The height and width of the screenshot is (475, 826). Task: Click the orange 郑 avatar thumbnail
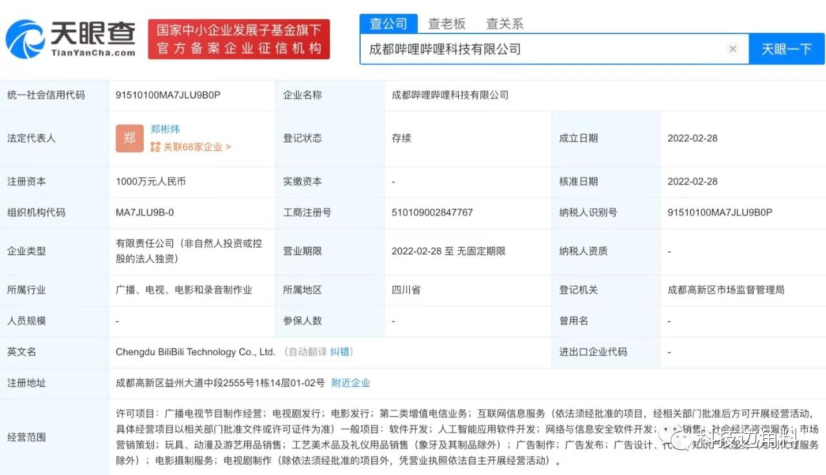coord(130,138)
